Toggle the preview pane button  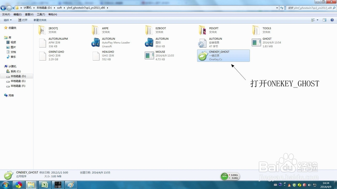[325, 20]
